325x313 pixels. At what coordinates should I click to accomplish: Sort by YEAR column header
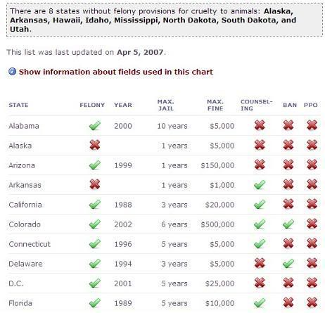123,105
